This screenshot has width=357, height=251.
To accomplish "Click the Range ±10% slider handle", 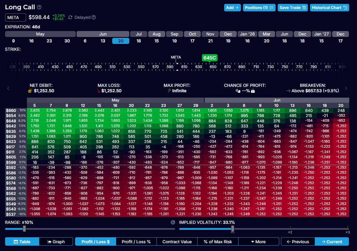I will coord(25,229).
